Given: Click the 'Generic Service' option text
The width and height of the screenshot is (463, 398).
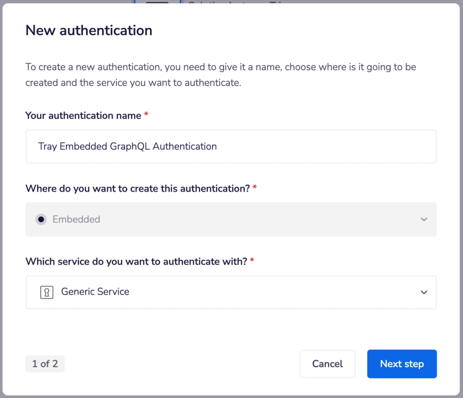Looking at the screenshot, I should [x=95, y=292].
